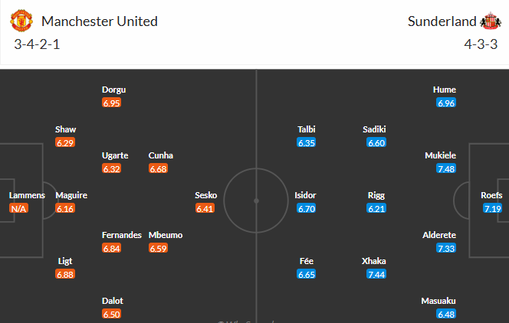Select Sunderland goalkeeper Roefs
The height and width of the screenshot is (323, 509).
(491, 195)
